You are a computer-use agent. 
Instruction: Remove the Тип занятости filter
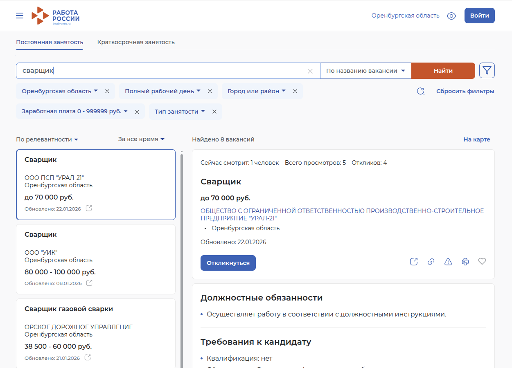click(214, 112)
